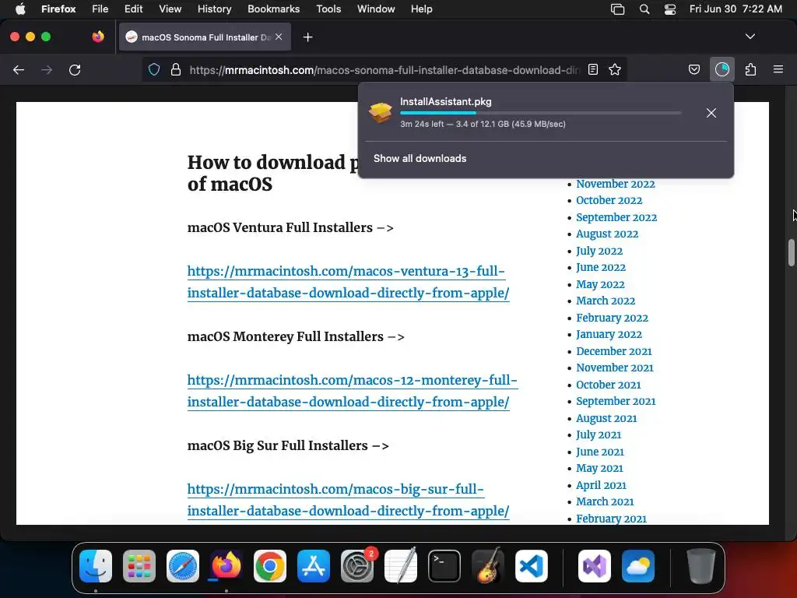This screenshot has width=797, height=598.
Task: Open the Weather app in Dock
Action: (x=638, y=566)
